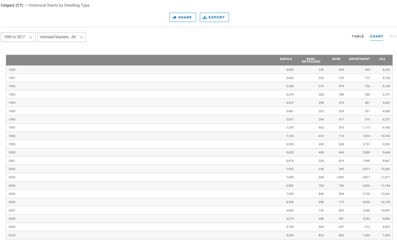Switch to the Table tab
397x240 pixels.
[x=358, y=36]
